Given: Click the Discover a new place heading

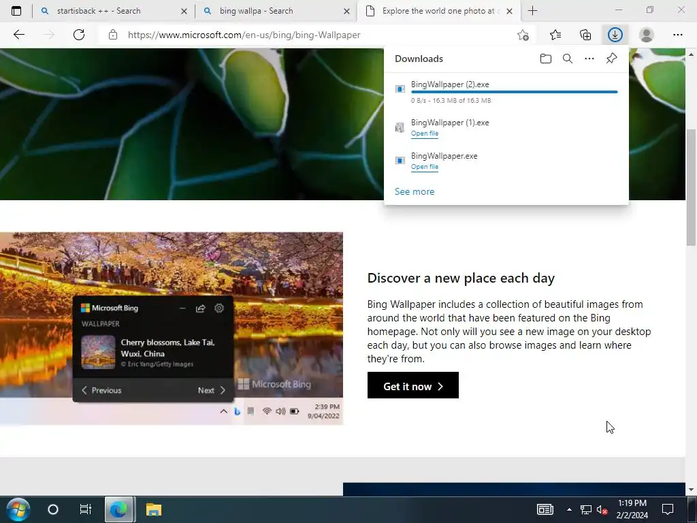Looking at the screenshot, I should [461, 279].
